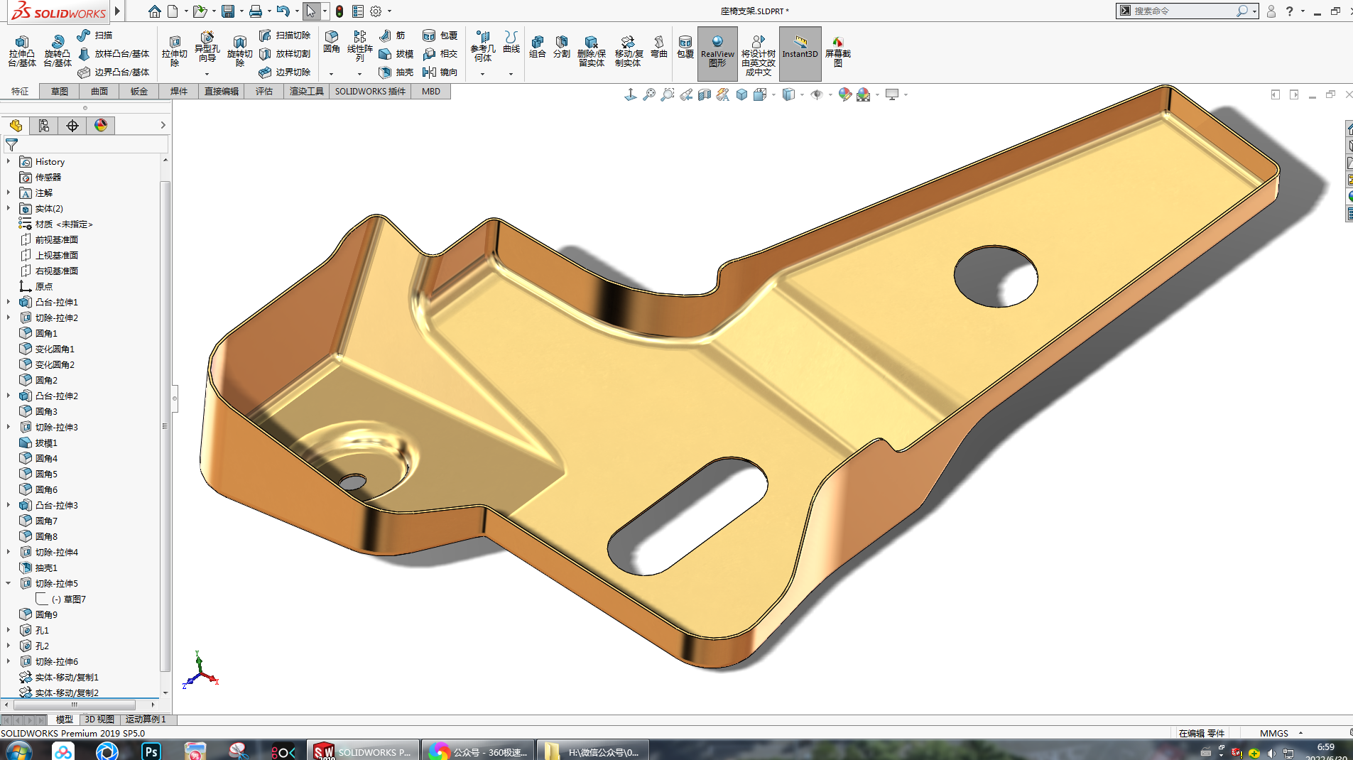Click the 镜向 mirror tool
This screenshot has width=1353, height=760.
440,72
